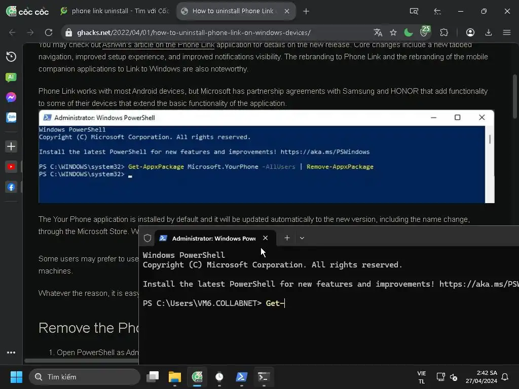Open browsing history in the sidebar

tap(11, 57)
